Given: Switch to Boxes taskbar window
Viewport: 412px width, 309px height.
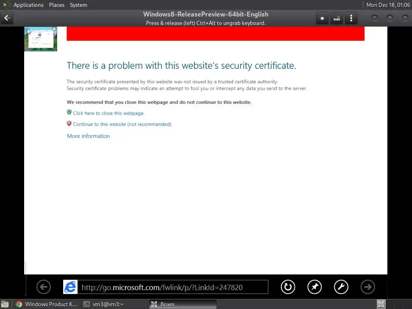Looking at the screenshot, I should click(183, 304).
